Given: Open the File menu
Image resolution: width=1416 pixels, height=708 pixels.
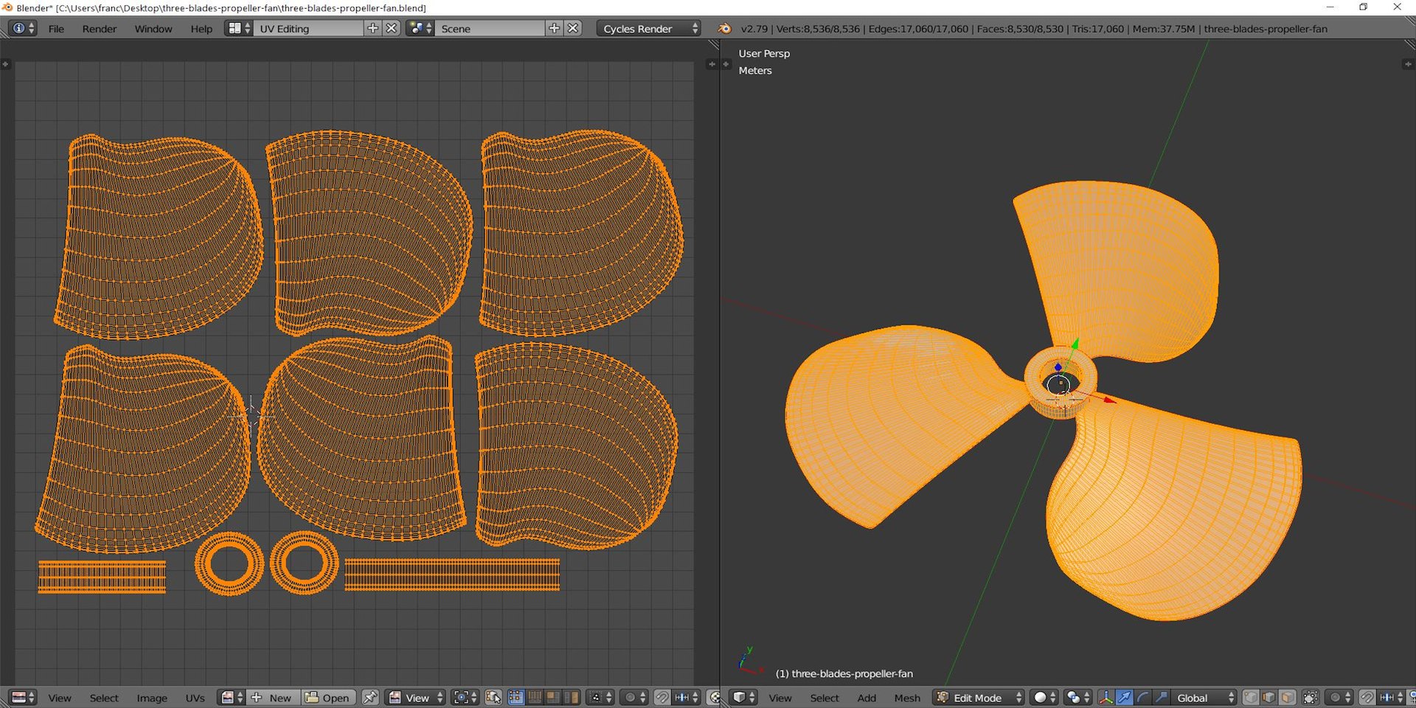Looking at the screenshot, I should 56,29.
